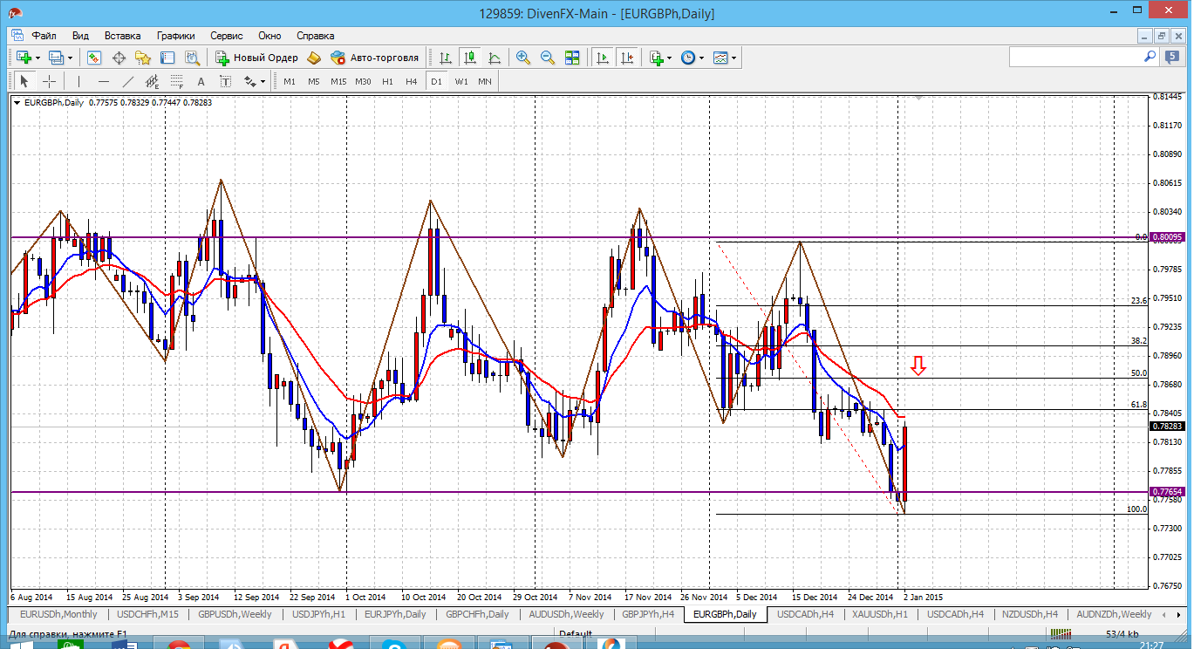Open Market Watch window icon
The image size is (1194, 649).
pos(94,58)
